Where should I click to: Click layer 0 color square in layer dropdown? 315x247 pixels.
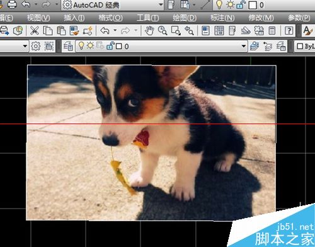(119, 46)
